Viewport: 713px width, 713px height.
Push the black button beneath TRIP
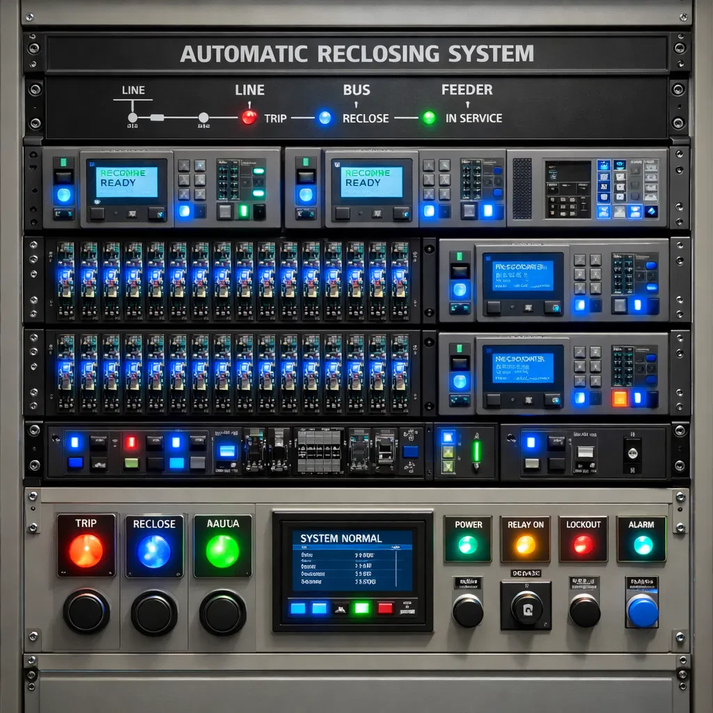click(x=86, y=611)
